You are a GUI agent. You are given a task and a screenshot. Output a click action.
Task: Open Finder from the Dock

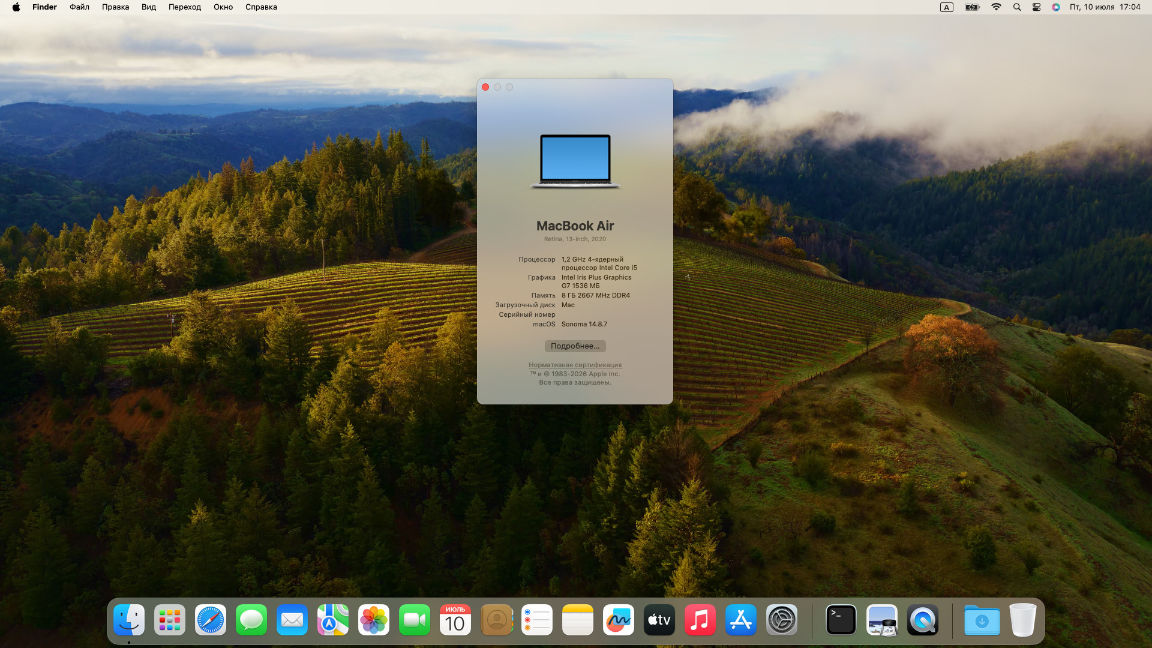pos(129,620)
